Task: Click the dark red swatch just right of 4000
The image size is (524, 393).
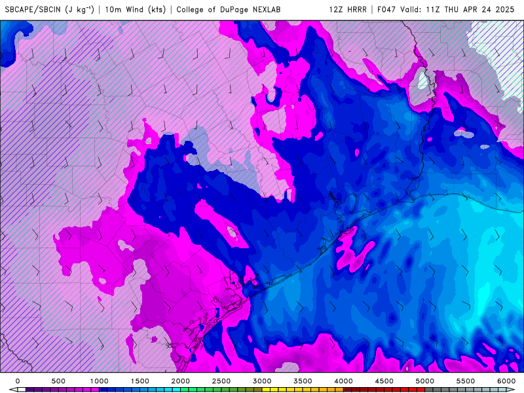Action: point(348,390)
